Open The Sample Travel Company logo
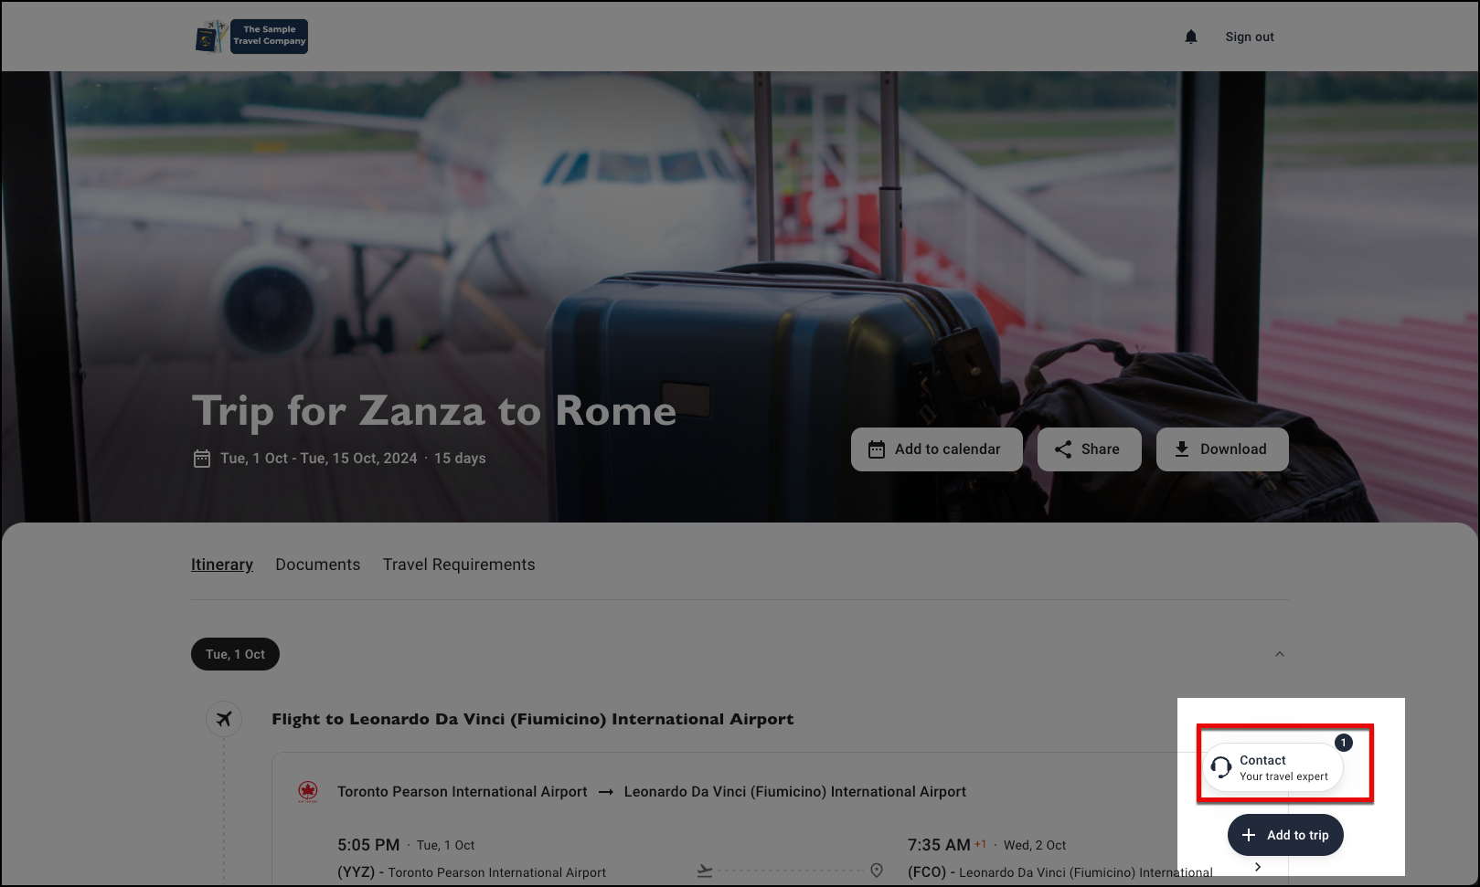 point(251,37)
